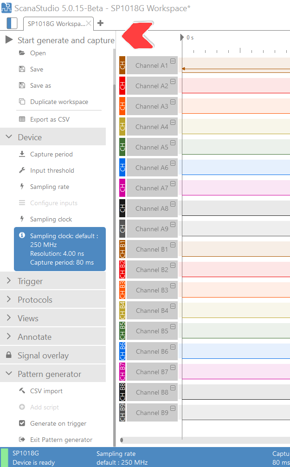
Task: Toggle the sidebar panel icon at top left
Action: click(x=12, y=23)
